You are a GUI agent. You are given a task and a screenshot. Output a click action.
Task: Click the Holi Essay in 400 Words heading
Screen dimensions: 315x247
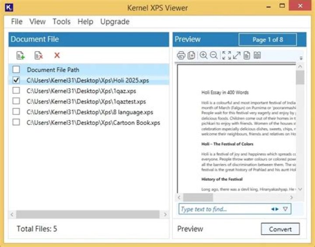tap(225, 92)
